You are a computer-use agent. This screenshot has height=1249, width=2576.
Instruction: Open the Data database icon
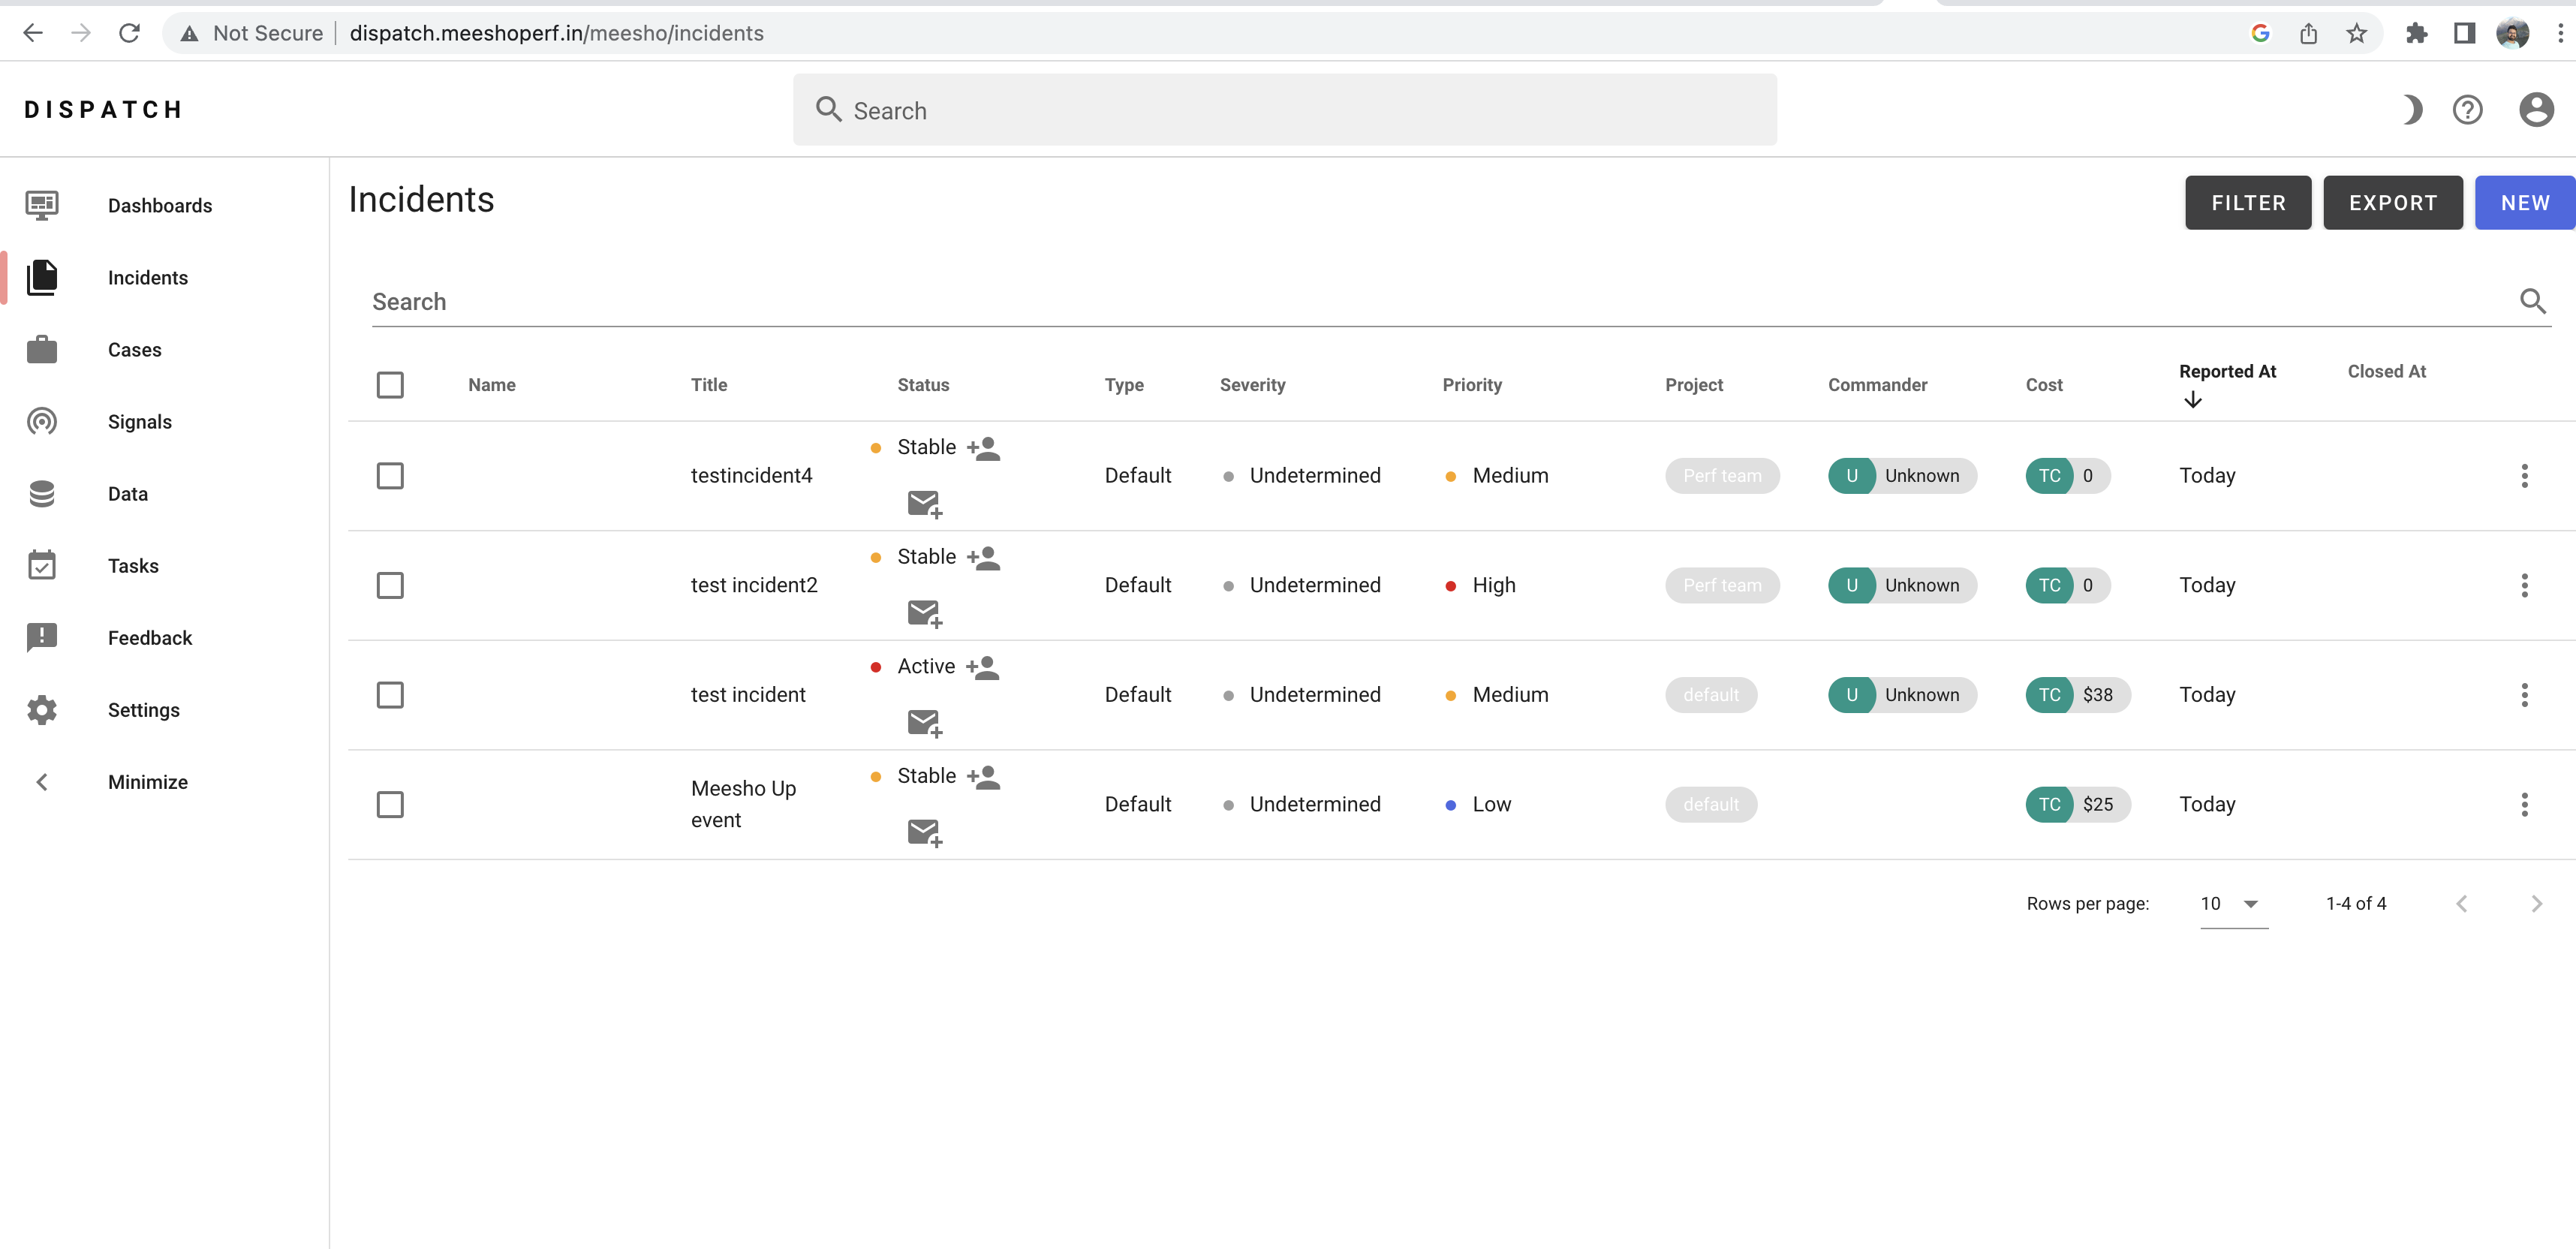42,493
